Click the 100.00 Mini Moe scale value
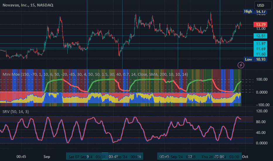Image resolution: width=273 pixels, height=161 pixels. tap(262, 79)
